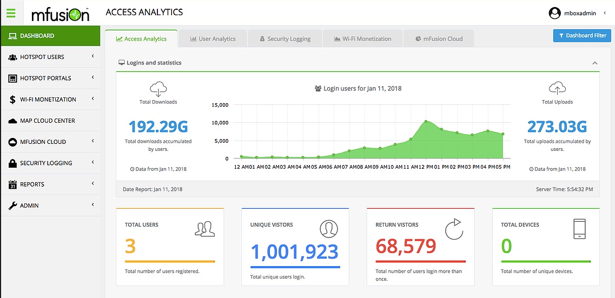Click the Hotspot Portals window icon
This screenshot has width=615, height=298.
point(12,78)
